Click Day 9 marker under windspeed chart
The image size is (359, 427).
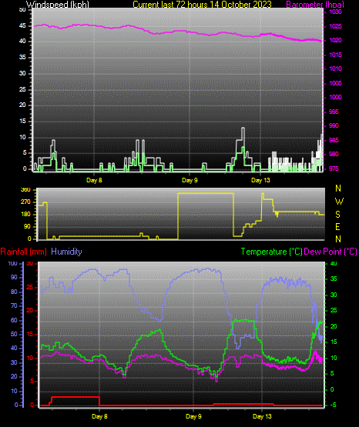(190, 180)
